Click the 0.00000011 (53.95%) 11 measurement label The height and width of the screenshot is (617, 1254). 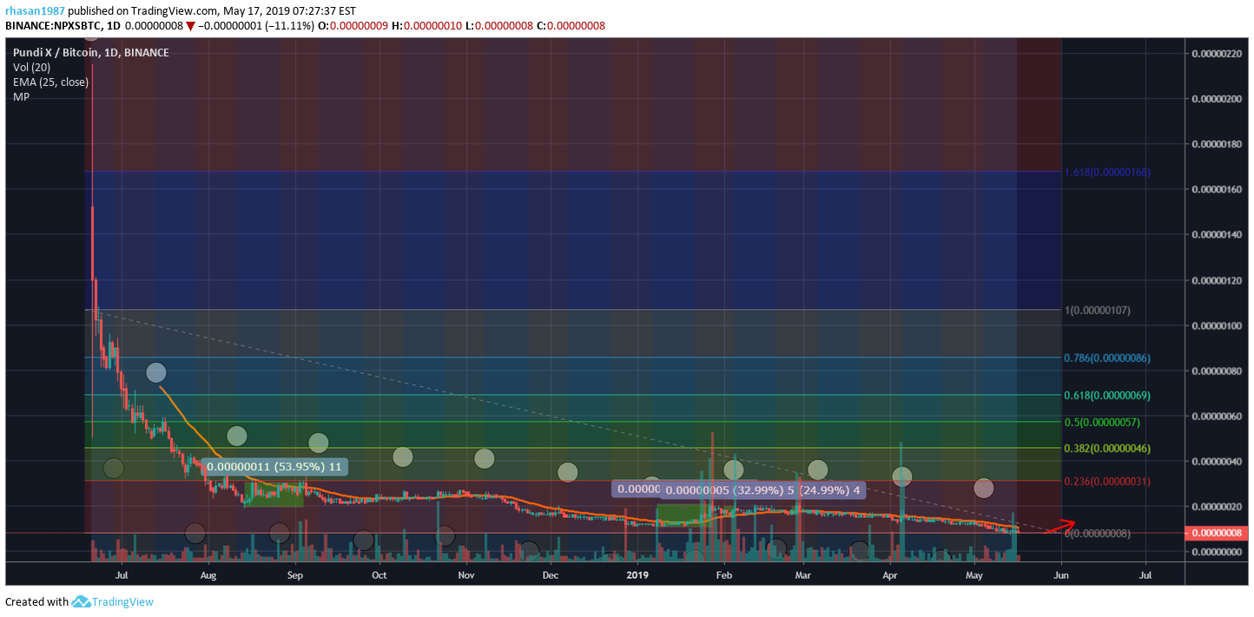coord(274,467)
